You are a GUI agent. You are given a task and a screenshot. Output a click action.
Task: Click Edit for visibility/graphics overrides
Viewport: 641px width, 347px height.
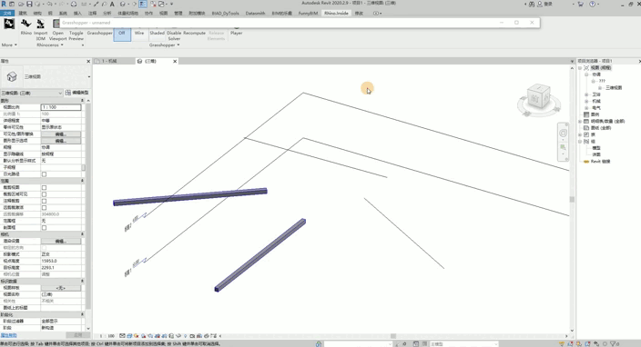coord(61,134)
